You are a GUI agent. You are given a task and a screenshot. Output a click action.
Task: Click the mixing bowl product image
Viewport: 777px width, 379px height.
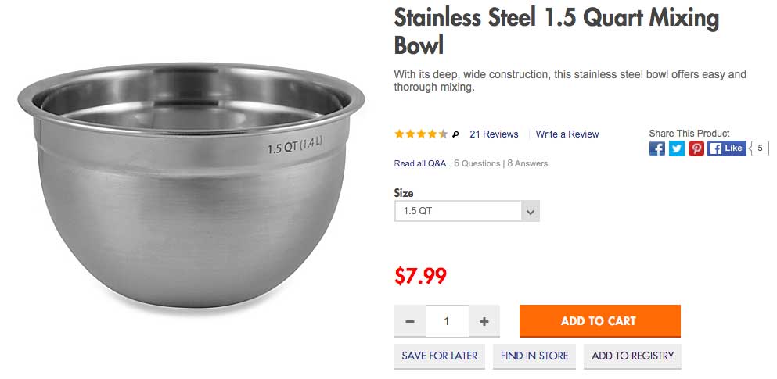click(x=191, y=185)
